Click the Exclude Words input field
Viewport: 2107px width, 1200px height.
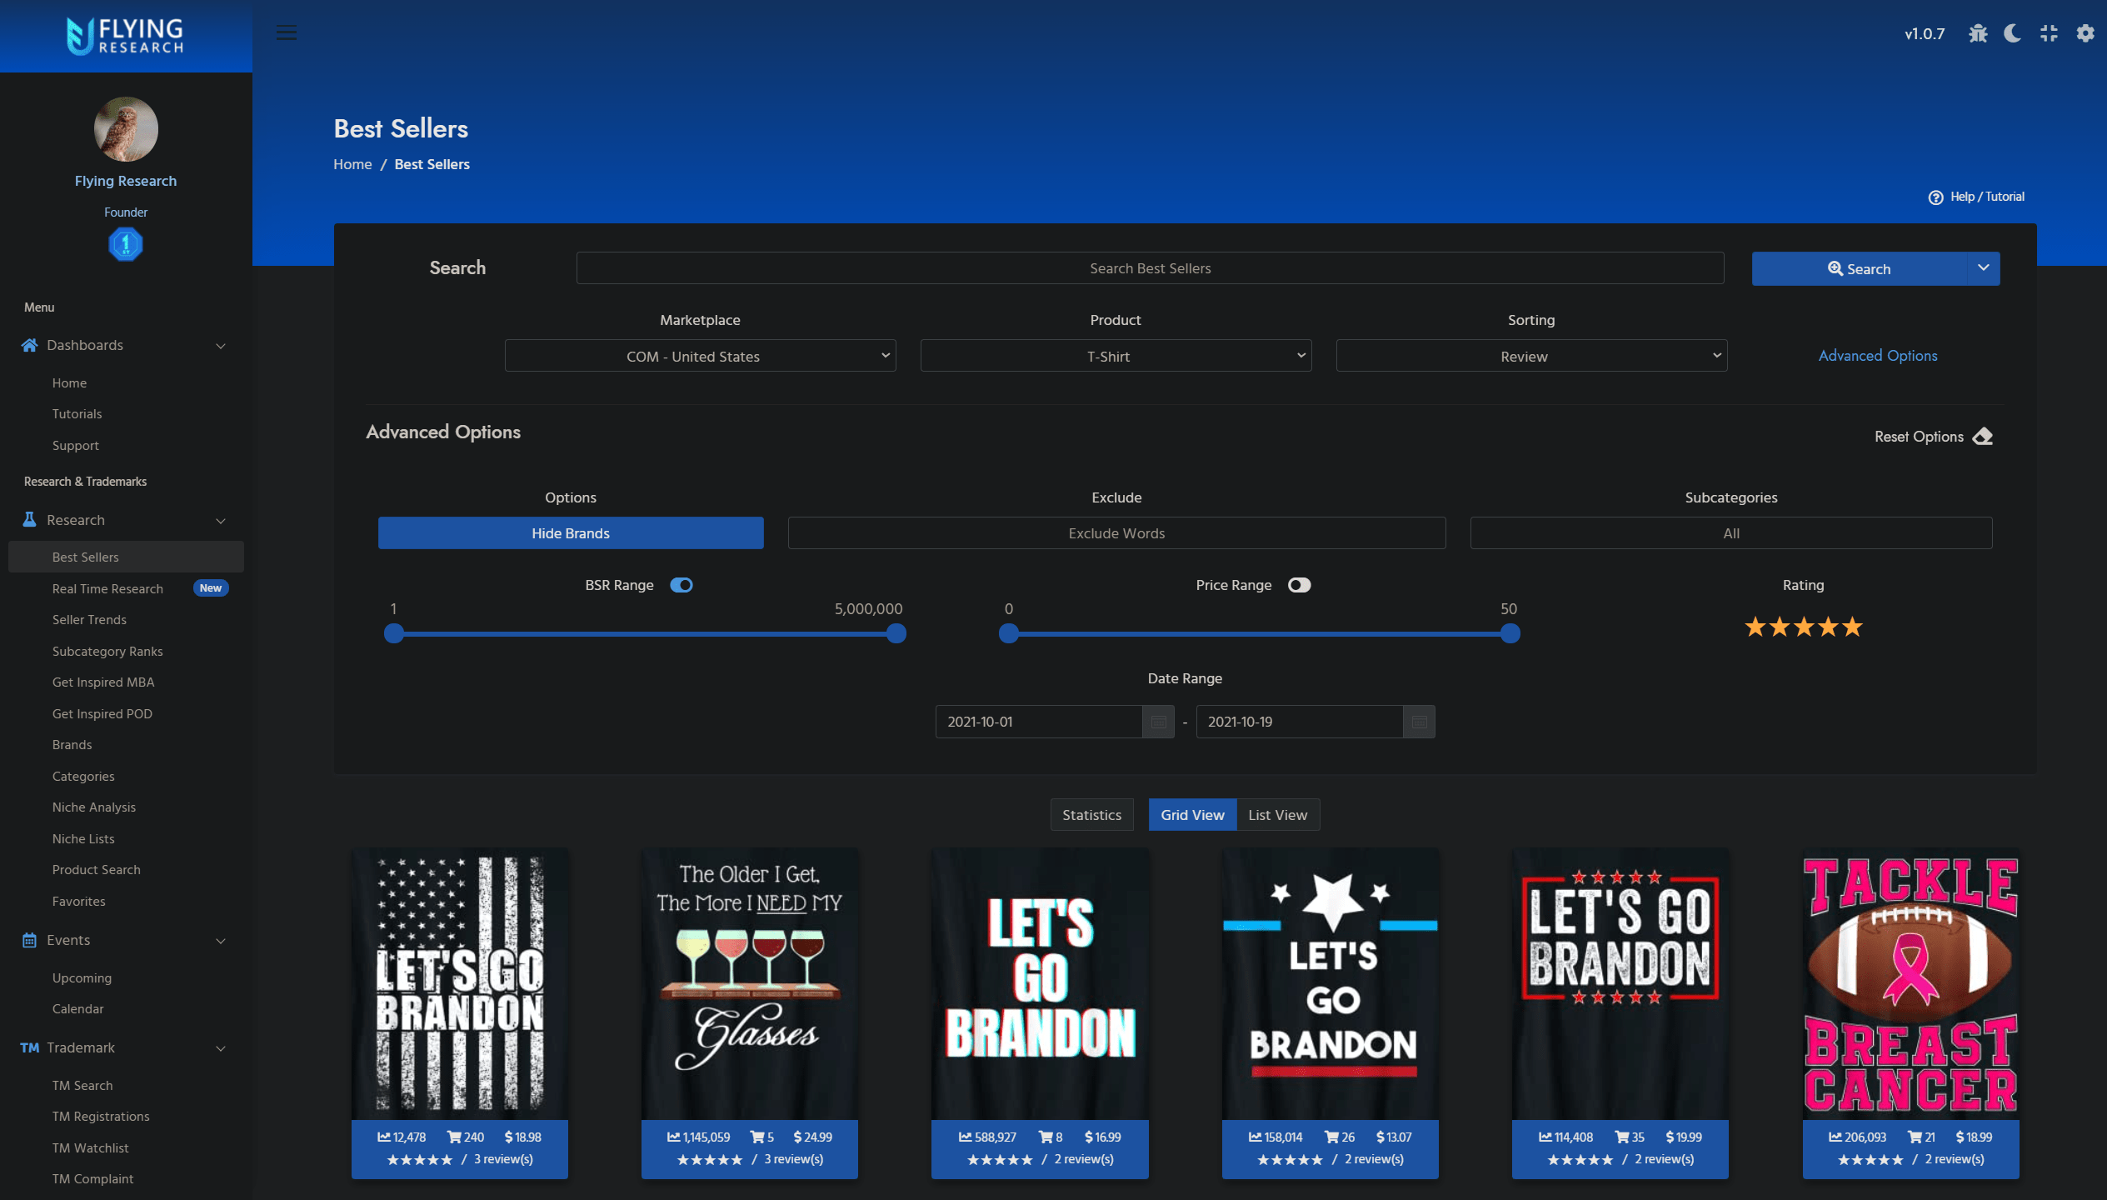[x=1116, y=533]
